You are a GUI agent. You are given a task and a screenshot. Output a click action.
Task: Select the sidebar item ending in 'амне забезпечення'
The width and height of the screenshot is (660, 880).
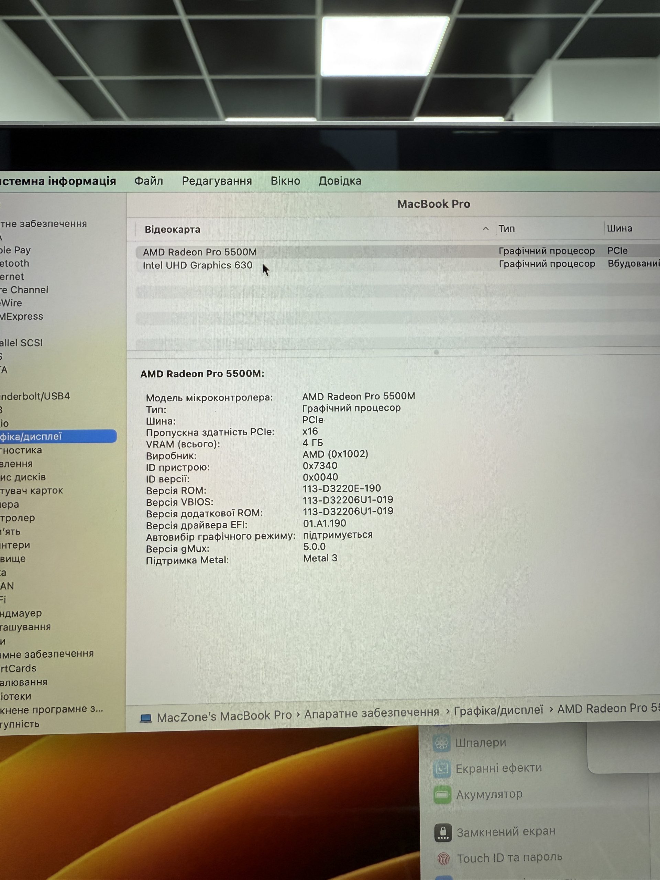47,654
